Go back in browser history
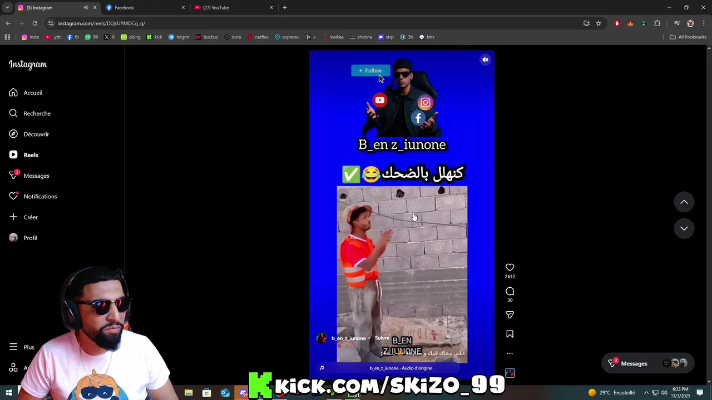Screen dimensions: 712x400 coord(8,23)
